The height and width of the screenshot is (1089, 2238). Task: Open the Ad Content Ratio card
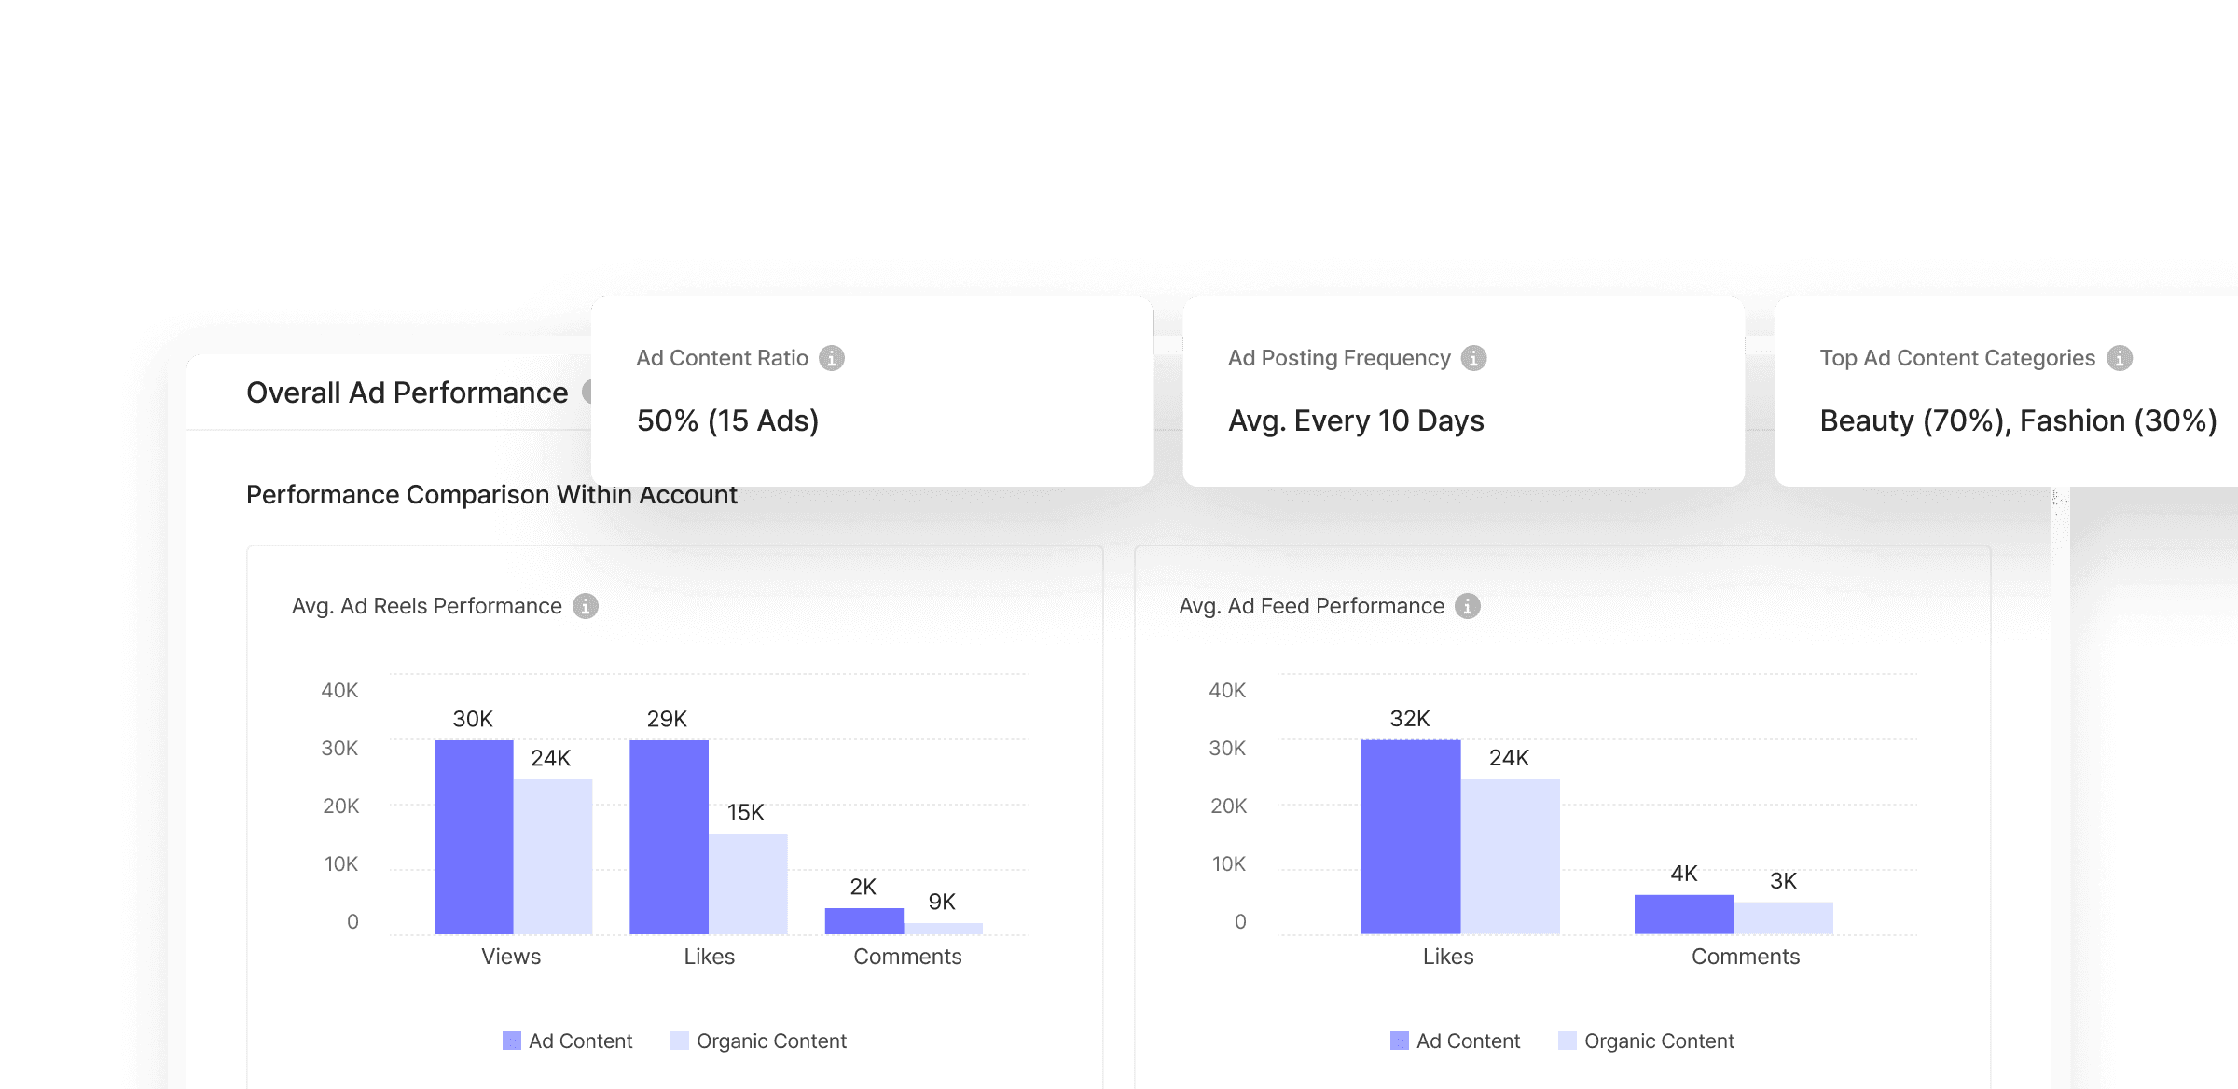[x=871, y=392]
